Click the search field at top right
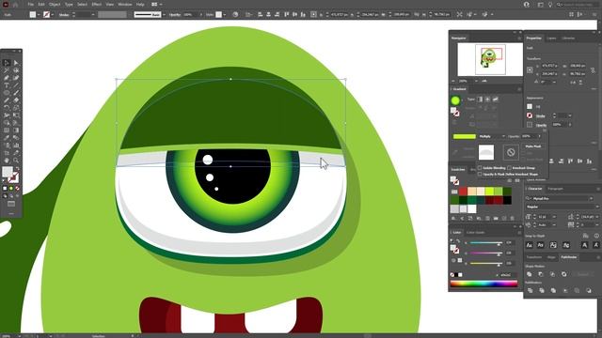602x338 pixels. 578,4
